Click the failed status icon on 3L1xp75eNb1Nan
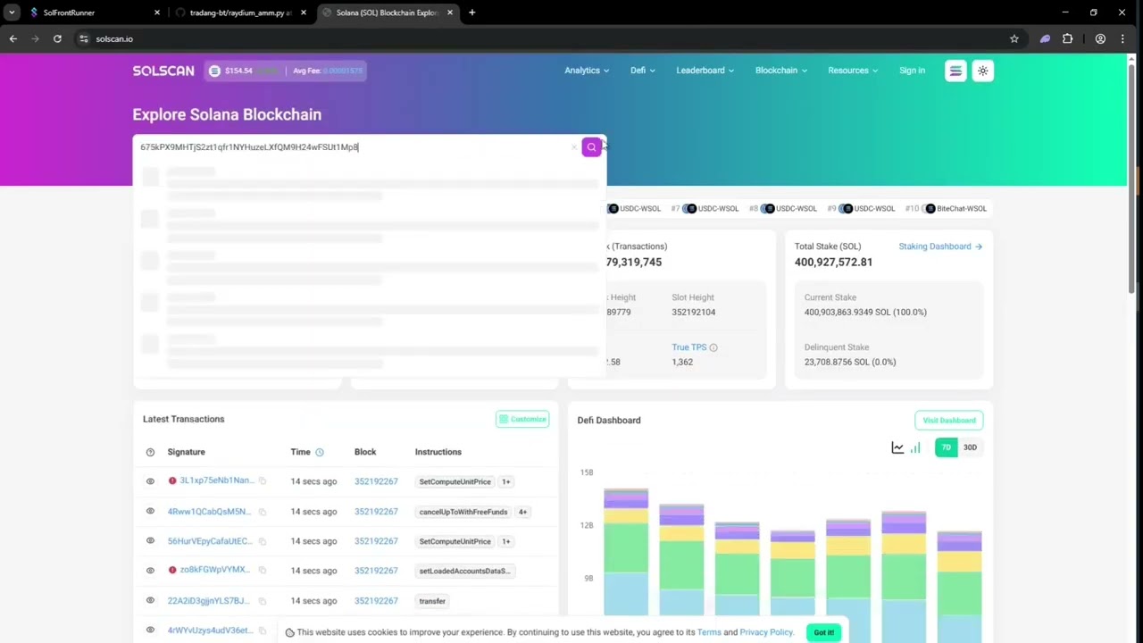 point(172,481)
